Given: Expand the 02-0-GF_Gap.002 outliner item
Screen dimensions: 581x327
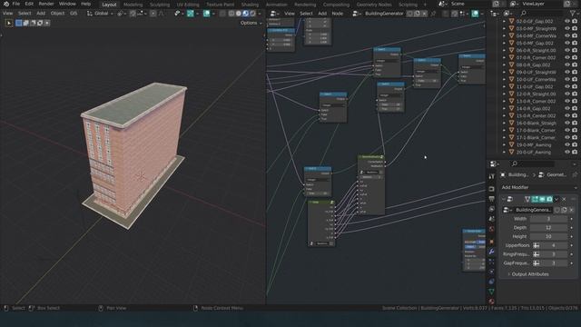Looking at the screenshot, I should coord(504,22).
